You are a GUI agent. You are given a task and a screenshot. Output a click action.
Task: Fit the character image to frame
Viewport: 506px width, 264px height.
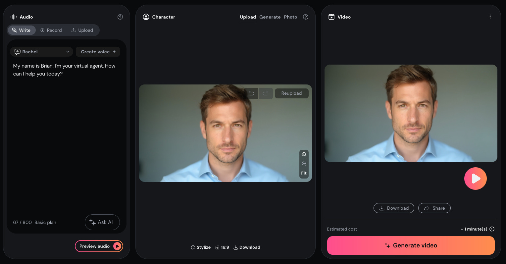click(304, 173)
